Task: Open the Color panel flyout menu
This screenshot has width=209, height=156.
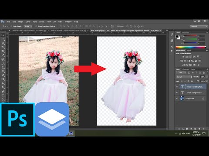Action: coord(207,32)
